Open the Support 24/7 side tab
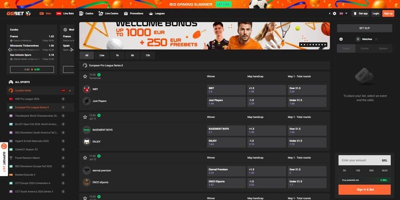 pos(4,159)
